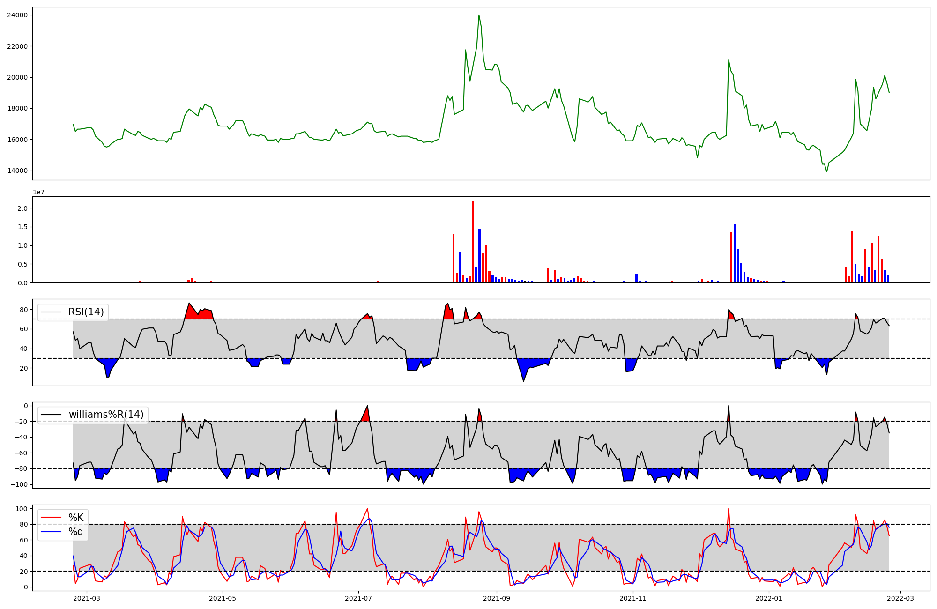Click the 1e7 volume scale annotation

click(38, 192)
